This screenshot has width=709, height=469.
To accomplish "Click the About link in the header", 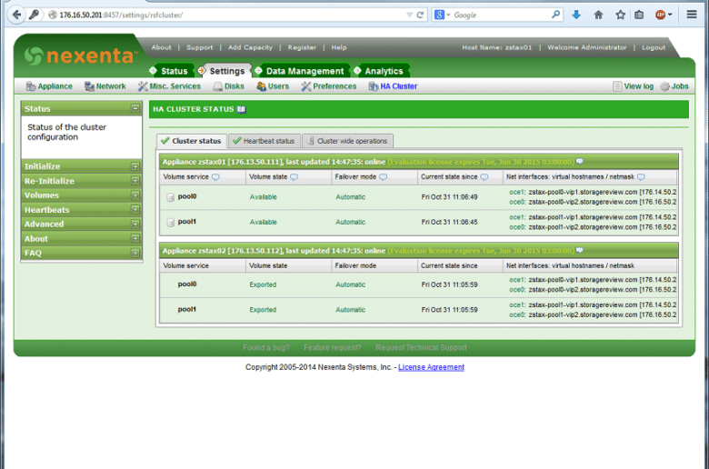I will pyautogui.click(x=162, y=47).
